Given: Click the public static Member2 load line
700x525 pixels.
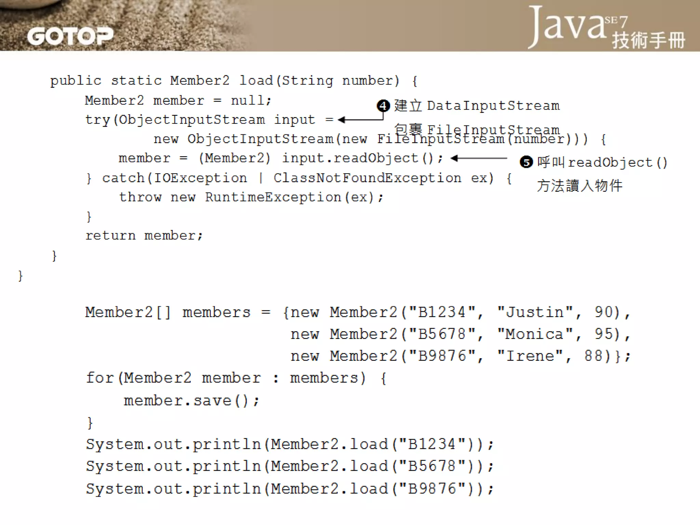Looking at the screenshot, I should [234, 81].
